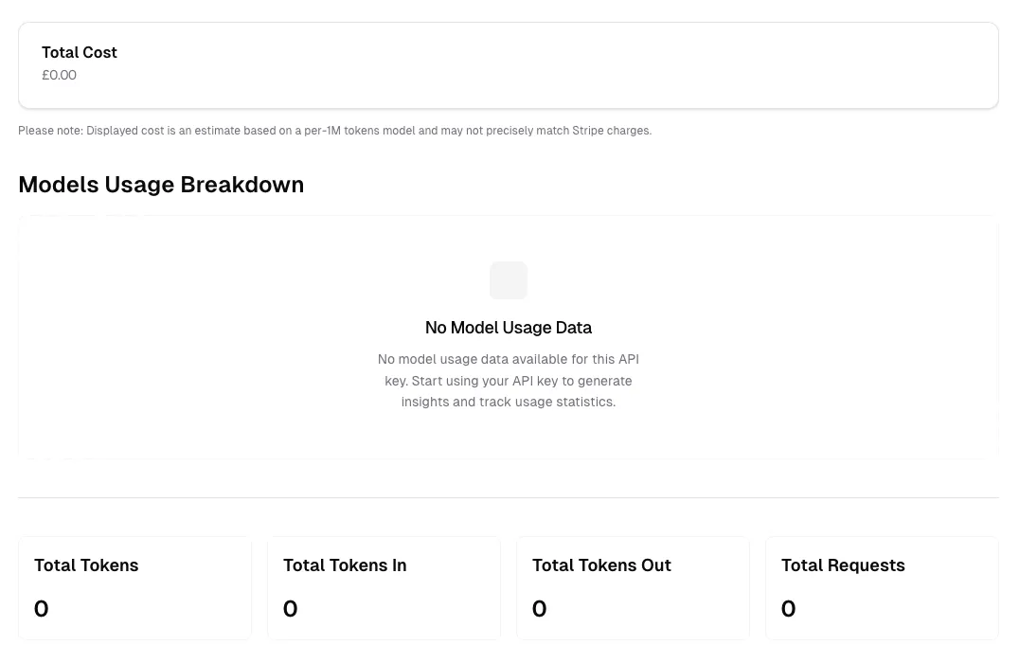Expand the Models Usage Breakdown section

[x=161, y=184]
